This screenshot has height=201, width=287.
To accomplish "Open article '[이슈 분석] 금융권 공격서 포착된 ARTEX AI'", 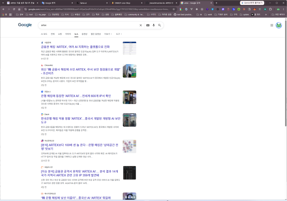I will click(x=80, y=173).
